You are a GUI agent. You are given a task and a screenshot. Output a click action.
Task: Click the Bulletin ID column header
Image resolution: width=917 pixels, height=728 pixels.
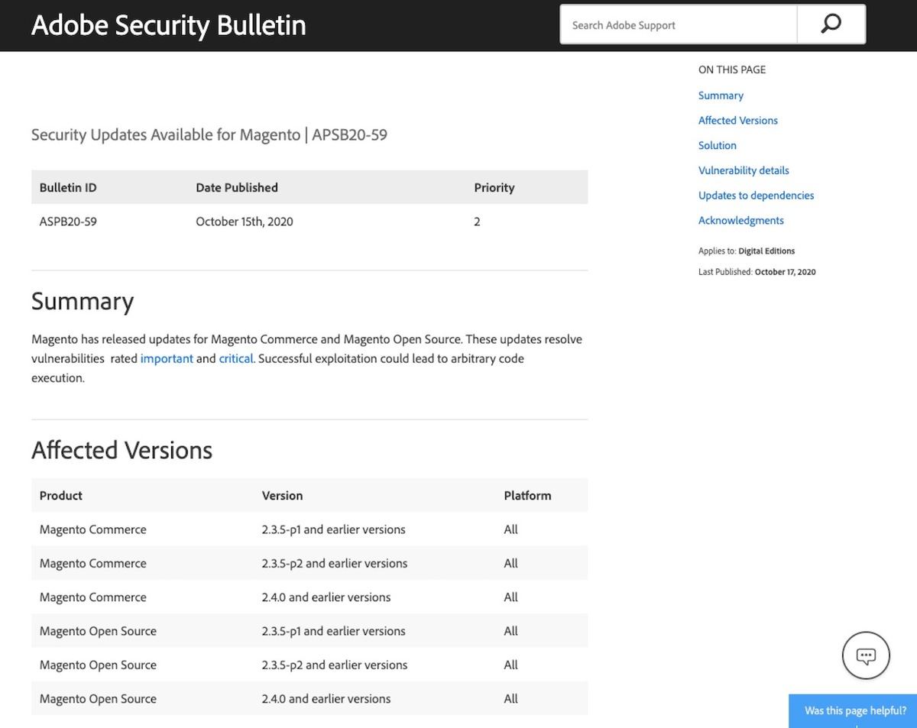(68, 188)
